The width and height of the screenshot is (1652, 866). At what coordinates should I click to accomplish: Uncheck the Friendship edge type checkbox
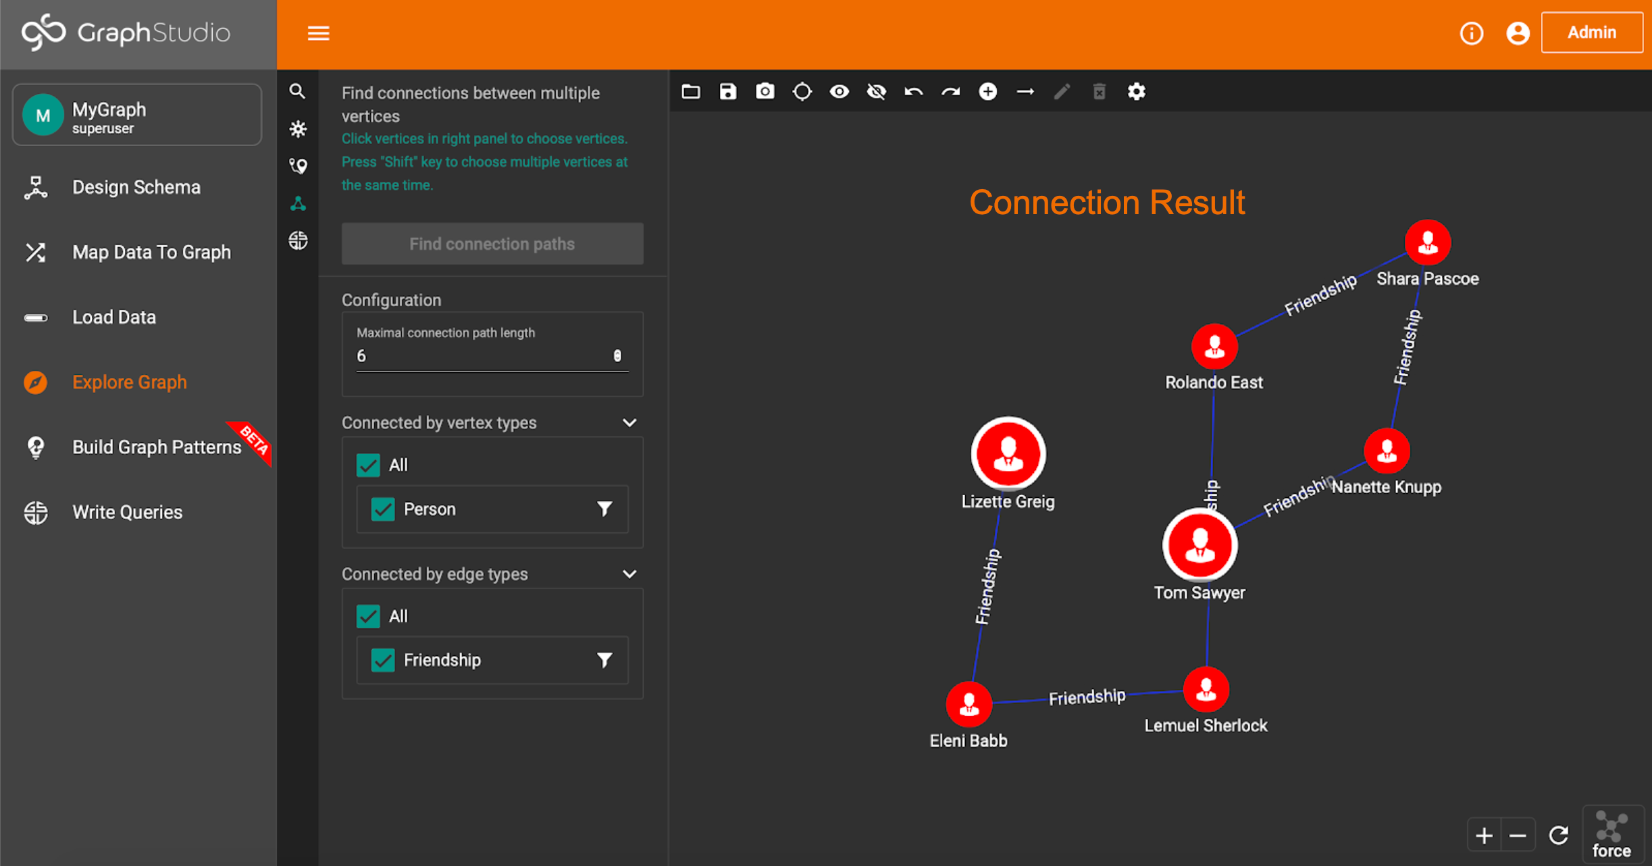383,660
